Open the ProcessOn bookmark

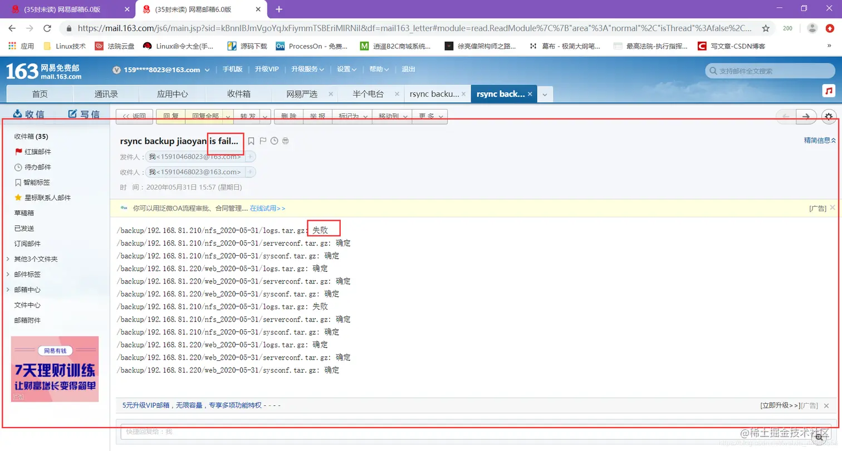[312, 46]
